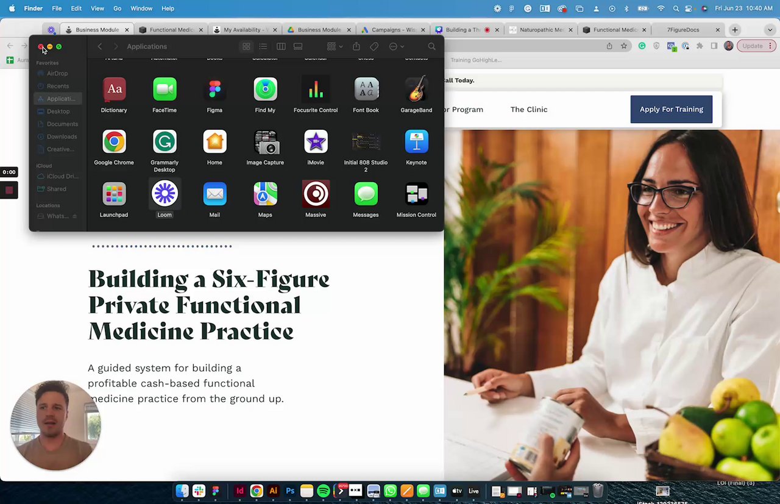Select the Focusrite Control app icon

pos(316,90)
